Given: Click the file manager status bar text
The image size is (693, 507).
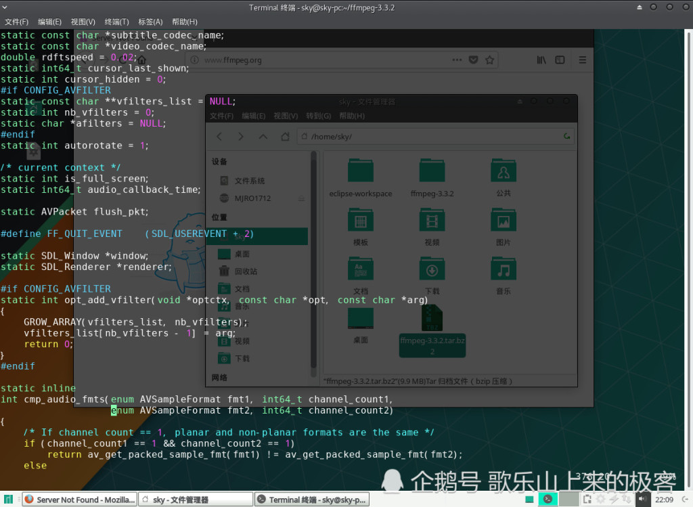Looking at the screenshot, I should pyautogui.click(x=418, y=381).
